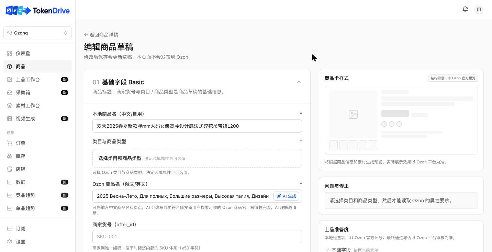Click the 视频生成 film icon
This screenshot has width=492, height=252.
click(10, 118)
